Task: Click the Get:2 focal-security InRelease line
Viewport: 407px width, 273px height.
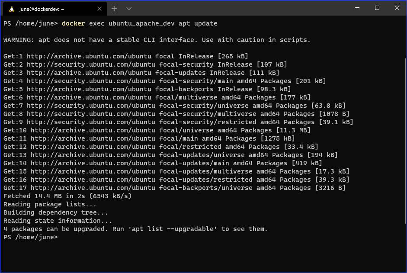Action: [x=145, y=64]
